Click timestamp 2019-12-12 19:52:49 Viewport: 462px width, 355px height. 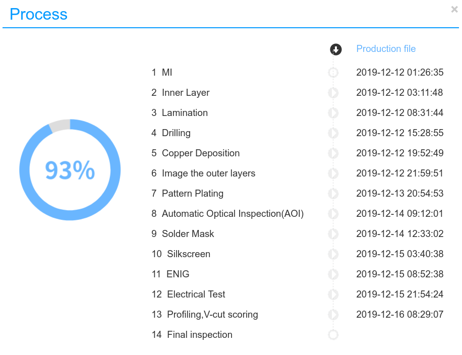pos(400,153)
